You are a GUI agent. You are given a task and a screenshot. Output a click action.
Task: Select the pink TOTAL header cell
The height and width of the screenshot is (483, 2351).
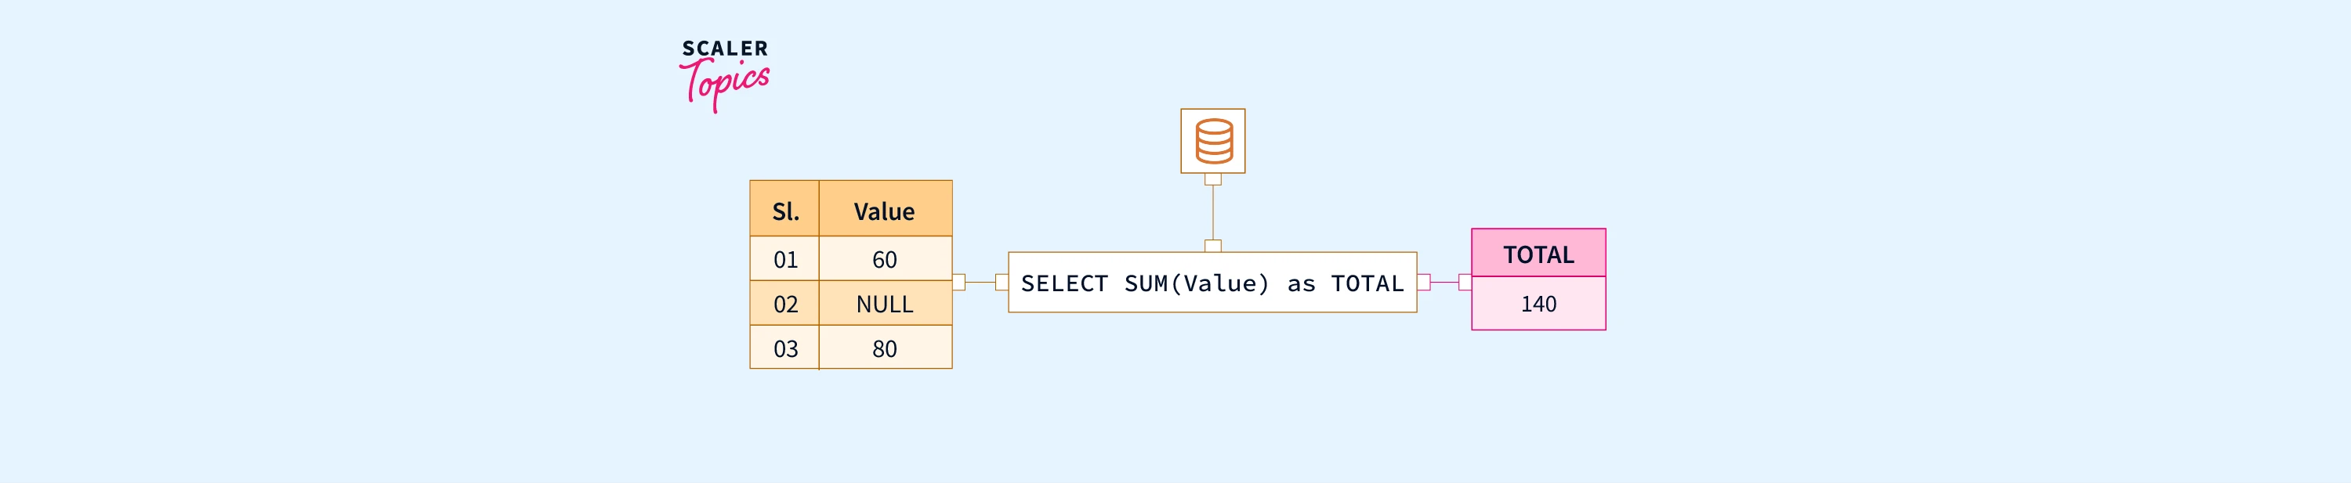1538,254
